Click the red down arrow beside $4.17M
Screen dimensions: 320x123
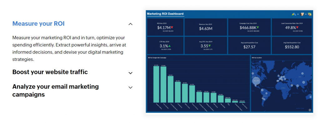pyautogui.click(x=172, y=27)
